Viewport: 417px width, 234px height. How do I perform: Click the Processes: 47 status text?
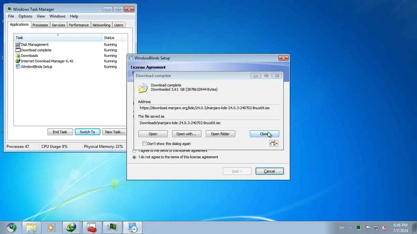point(18,147)
